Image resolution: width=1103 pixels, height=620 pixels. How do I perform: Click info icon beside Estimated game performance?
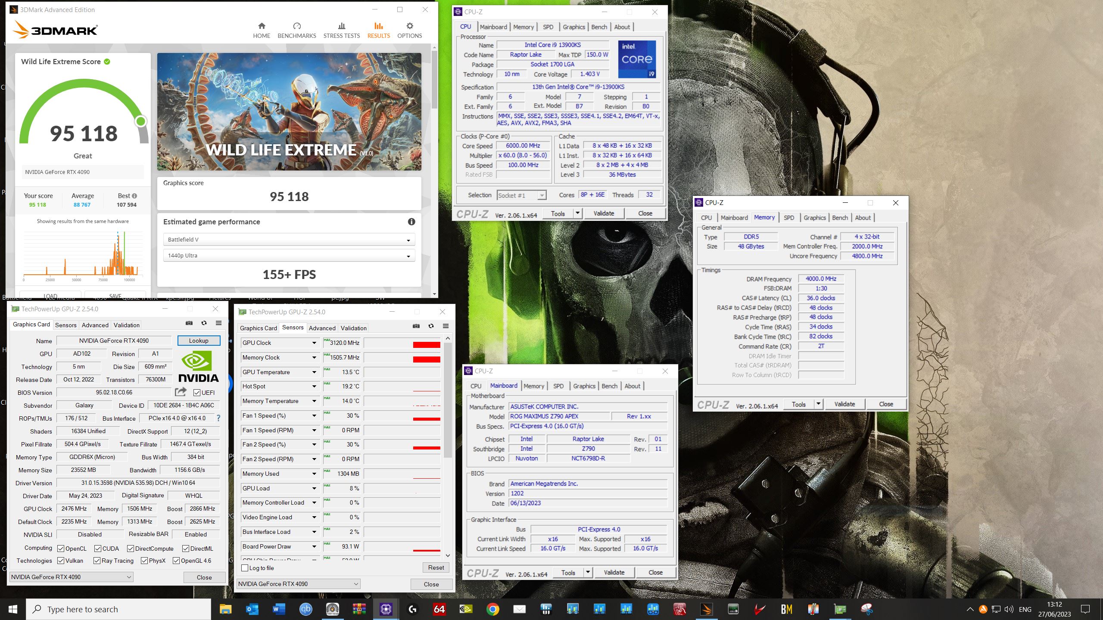tap(411, 222)
